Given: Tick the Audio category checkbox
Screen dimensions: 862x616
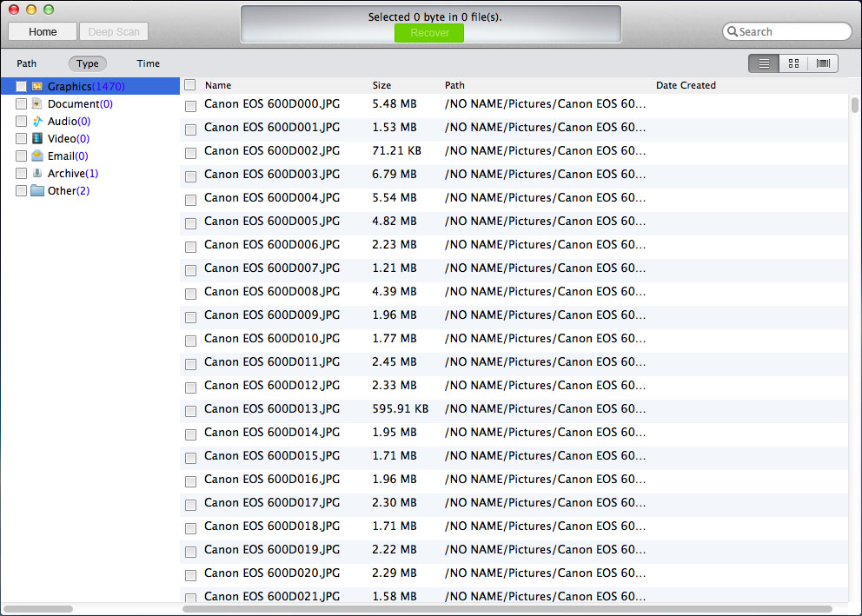Looking at the screenshot, I should pyautogui.click(x=21, y=121).
